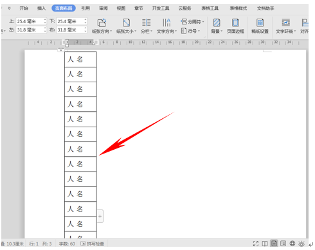The image size is (315, 250).
Task: Switch to reading layout view icon
Action: coord(265,244)
